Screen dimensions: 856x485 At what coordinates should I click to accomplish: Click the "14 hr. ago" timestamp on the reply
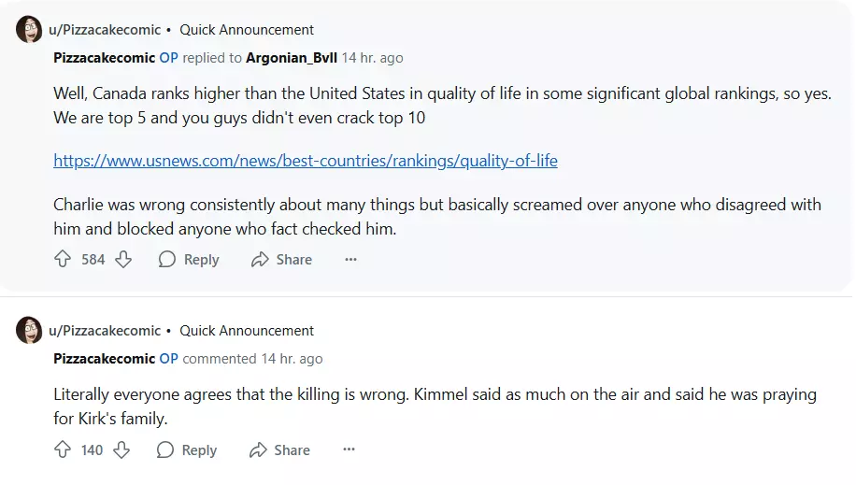pyautogui.click(x=373, y=58)
